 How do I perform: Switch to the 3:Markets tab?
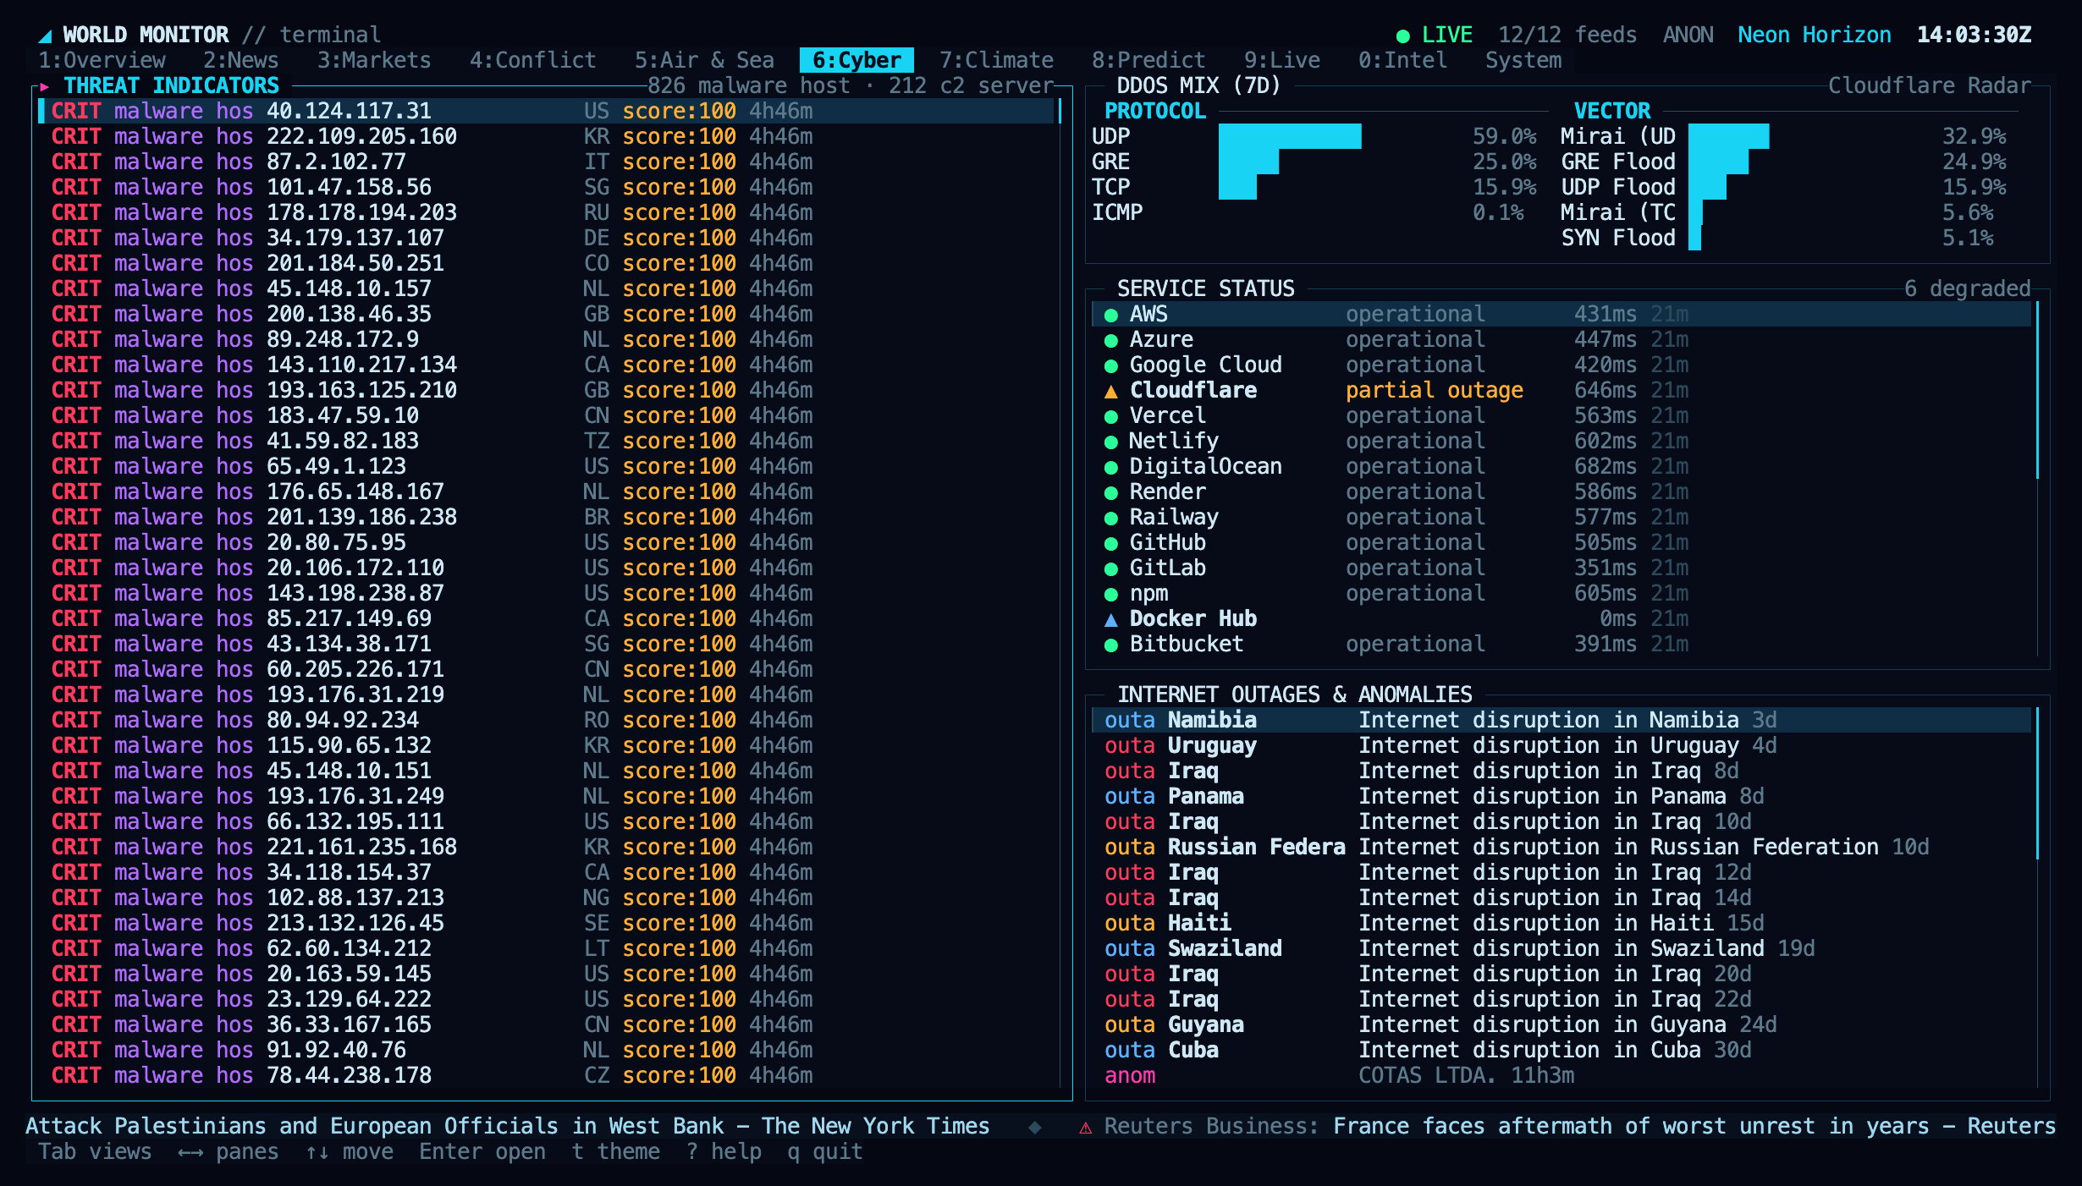point(374,60)
